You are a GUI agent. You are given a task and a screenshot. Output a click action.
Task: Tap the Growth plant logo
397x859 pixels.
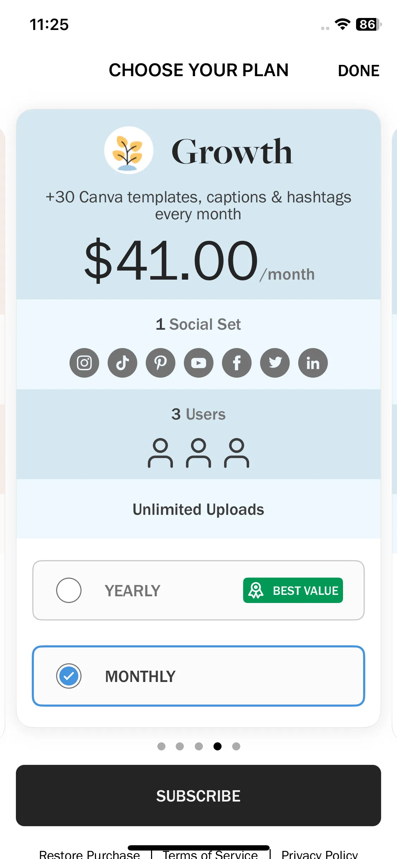128,151
